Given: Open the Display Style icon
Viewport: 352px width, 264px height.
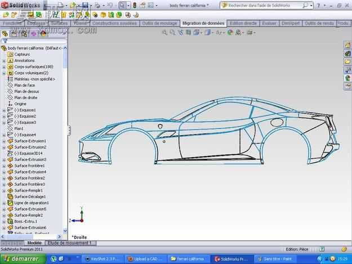Looking at the screenshot, I should coord(207,33).
